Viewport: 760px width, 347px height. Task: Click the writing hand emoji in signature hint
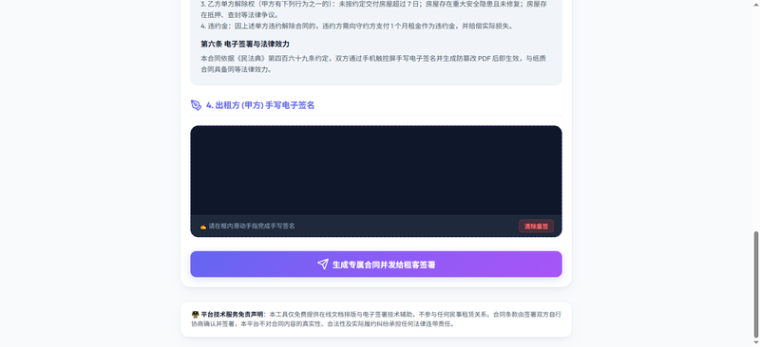tap(203, 226)
